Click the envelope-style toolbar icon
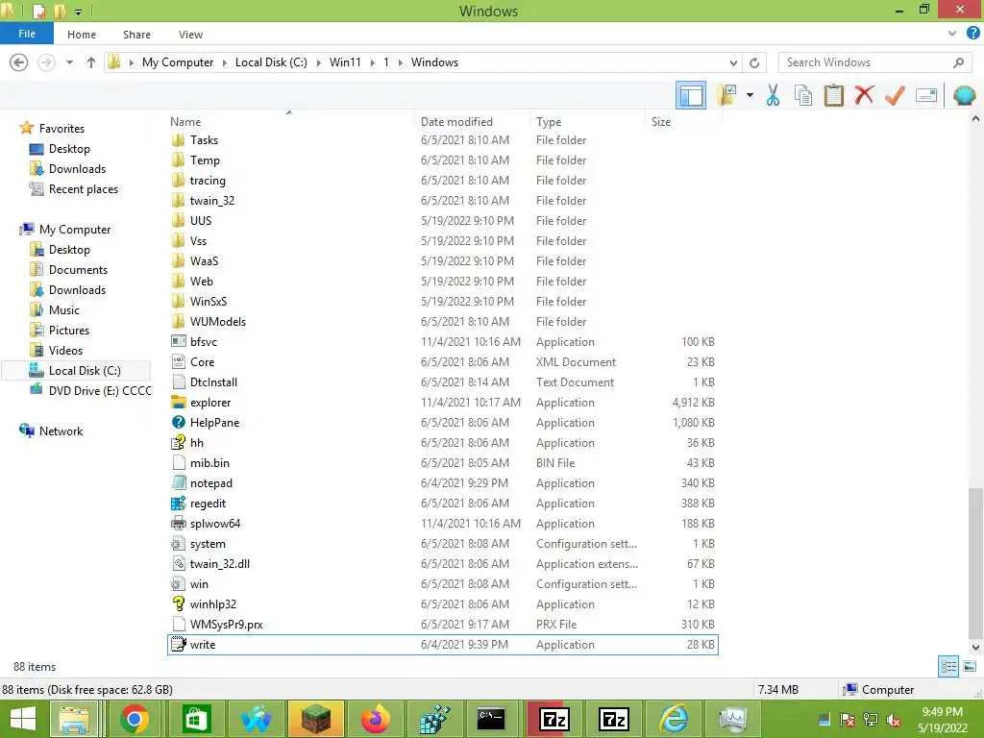The image size is (984, 738). (x=926, y=95)
